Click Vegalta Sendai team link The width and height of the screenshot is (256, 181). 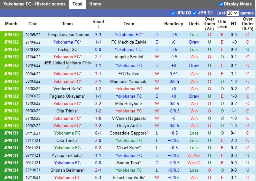point(129,57)
